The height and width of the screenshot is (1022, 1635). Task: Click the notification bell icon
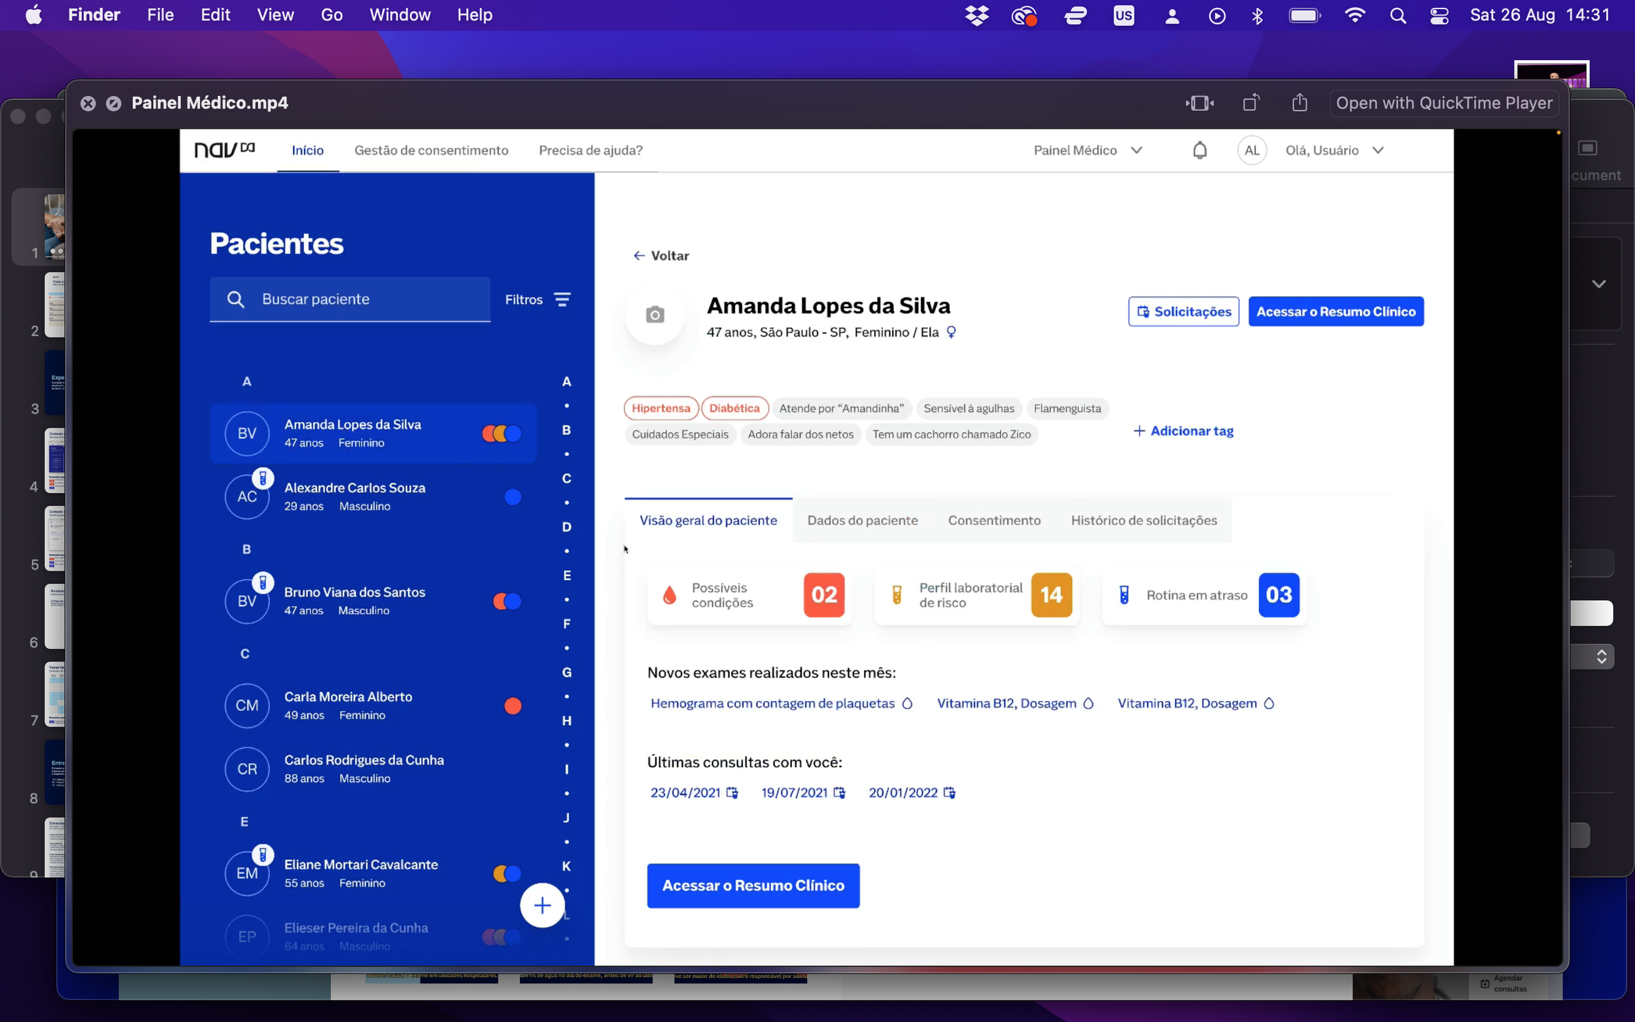(x=1199, y=150)
